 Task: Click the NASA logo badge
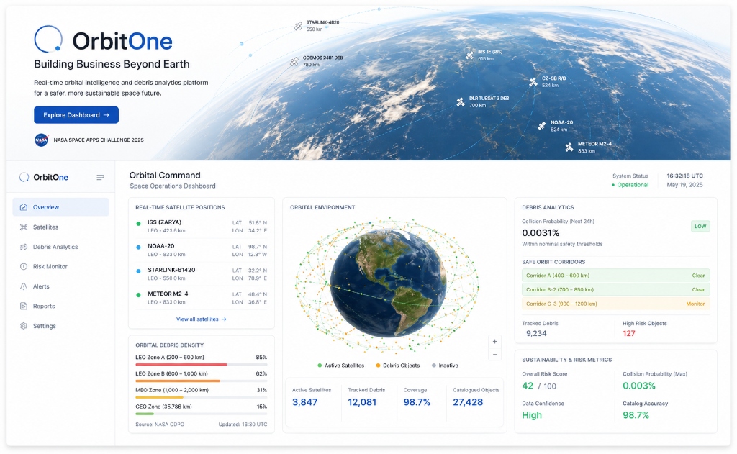[x=41, y=140]
